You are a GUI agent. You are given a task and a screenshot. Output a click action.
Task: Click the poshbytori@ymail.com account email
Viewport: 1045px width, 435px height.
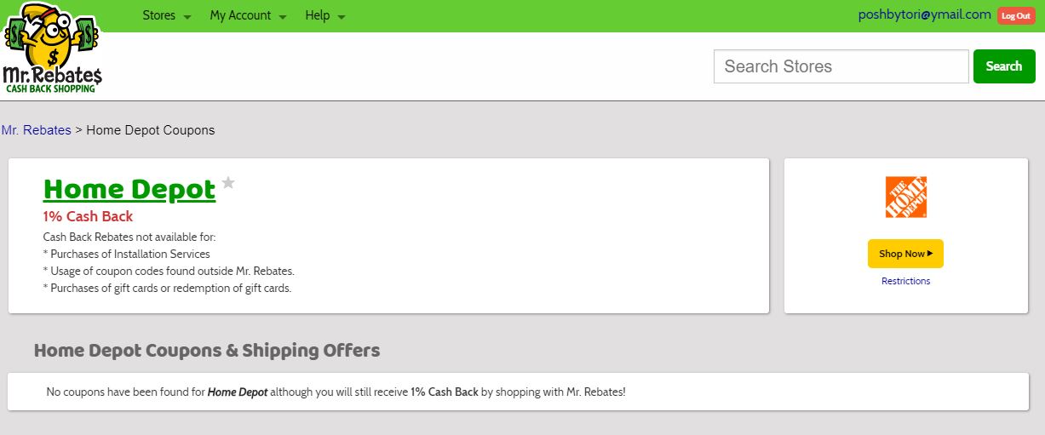[924, 14]
